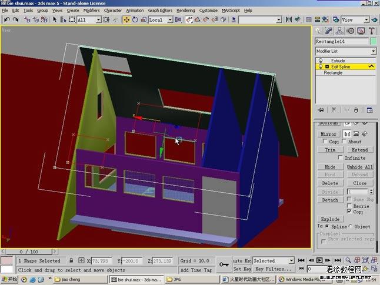Open the Local coordinate system dropdown
Viewport: 380px width, 285px height.
170,19
